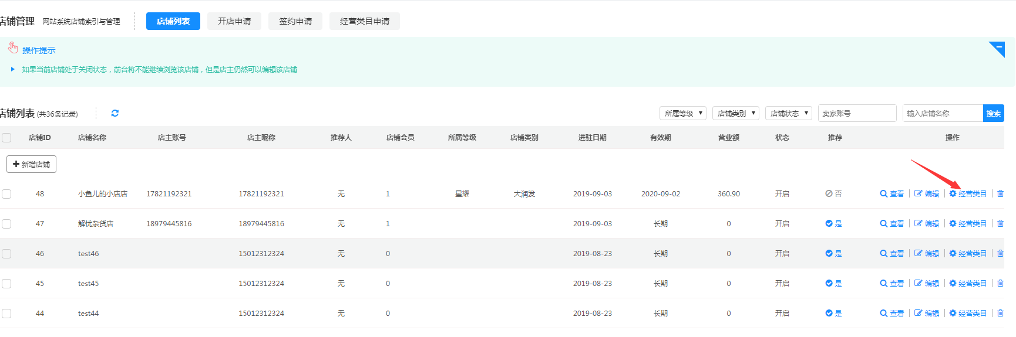The image size is (1016, 337).
Task: Open 经营类目 gear for store 小鱼儿的小店
Action: point(967,193)
